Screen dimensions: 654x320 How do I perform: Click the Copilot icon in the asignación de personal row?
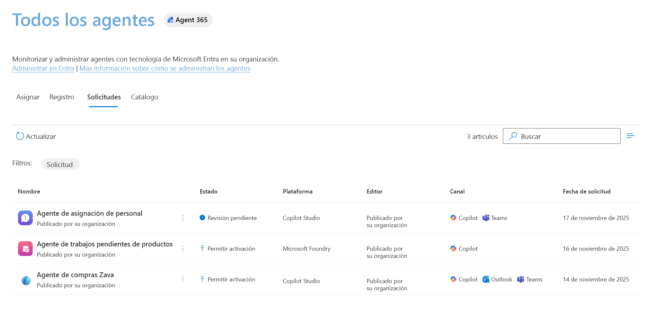pos(453,218)
